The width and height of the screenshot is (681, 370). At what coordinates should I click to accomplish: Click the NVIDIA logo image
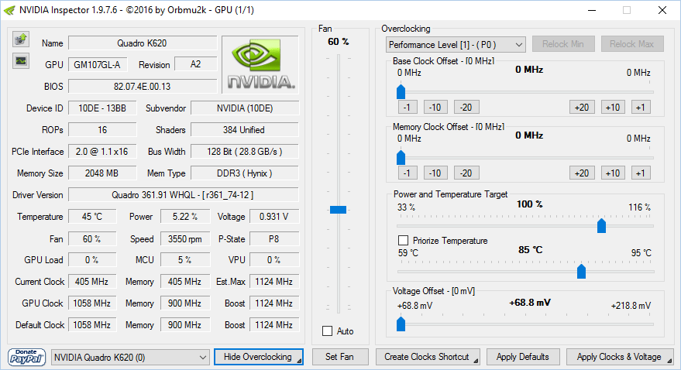point(260,63)
